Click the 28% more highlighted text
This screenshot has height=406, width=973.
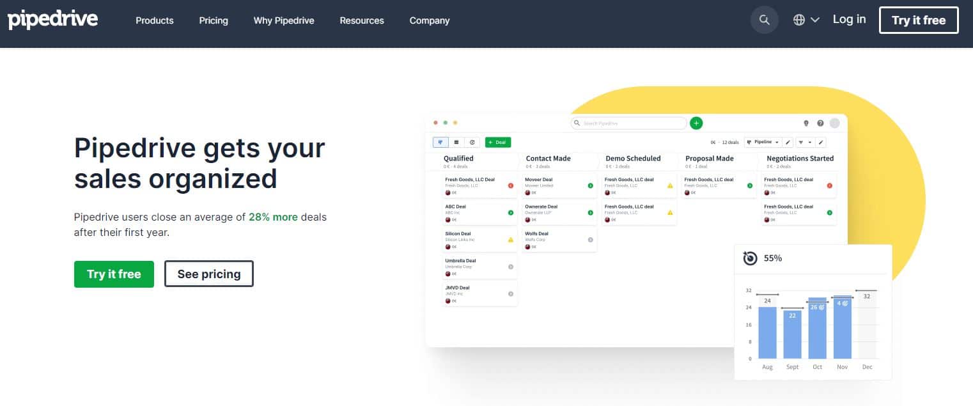click(273, 217)
